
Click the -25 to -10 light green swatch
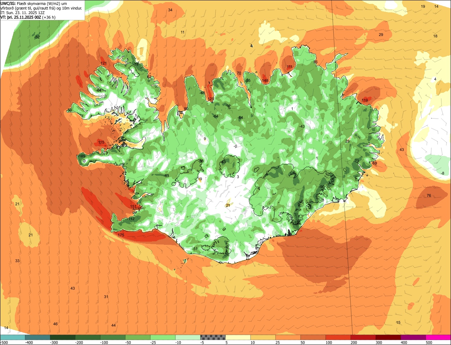coord(163,337)
